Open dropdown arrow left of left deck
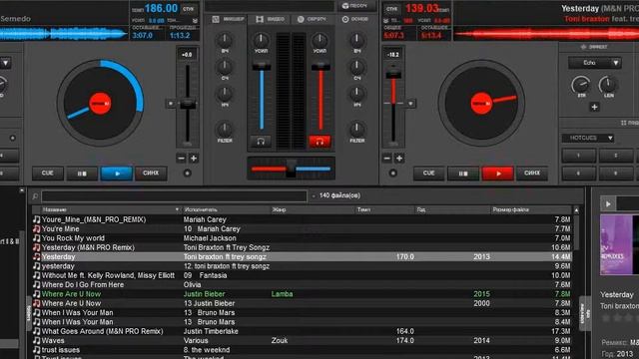The image size is (639, 359). [5, 63]
